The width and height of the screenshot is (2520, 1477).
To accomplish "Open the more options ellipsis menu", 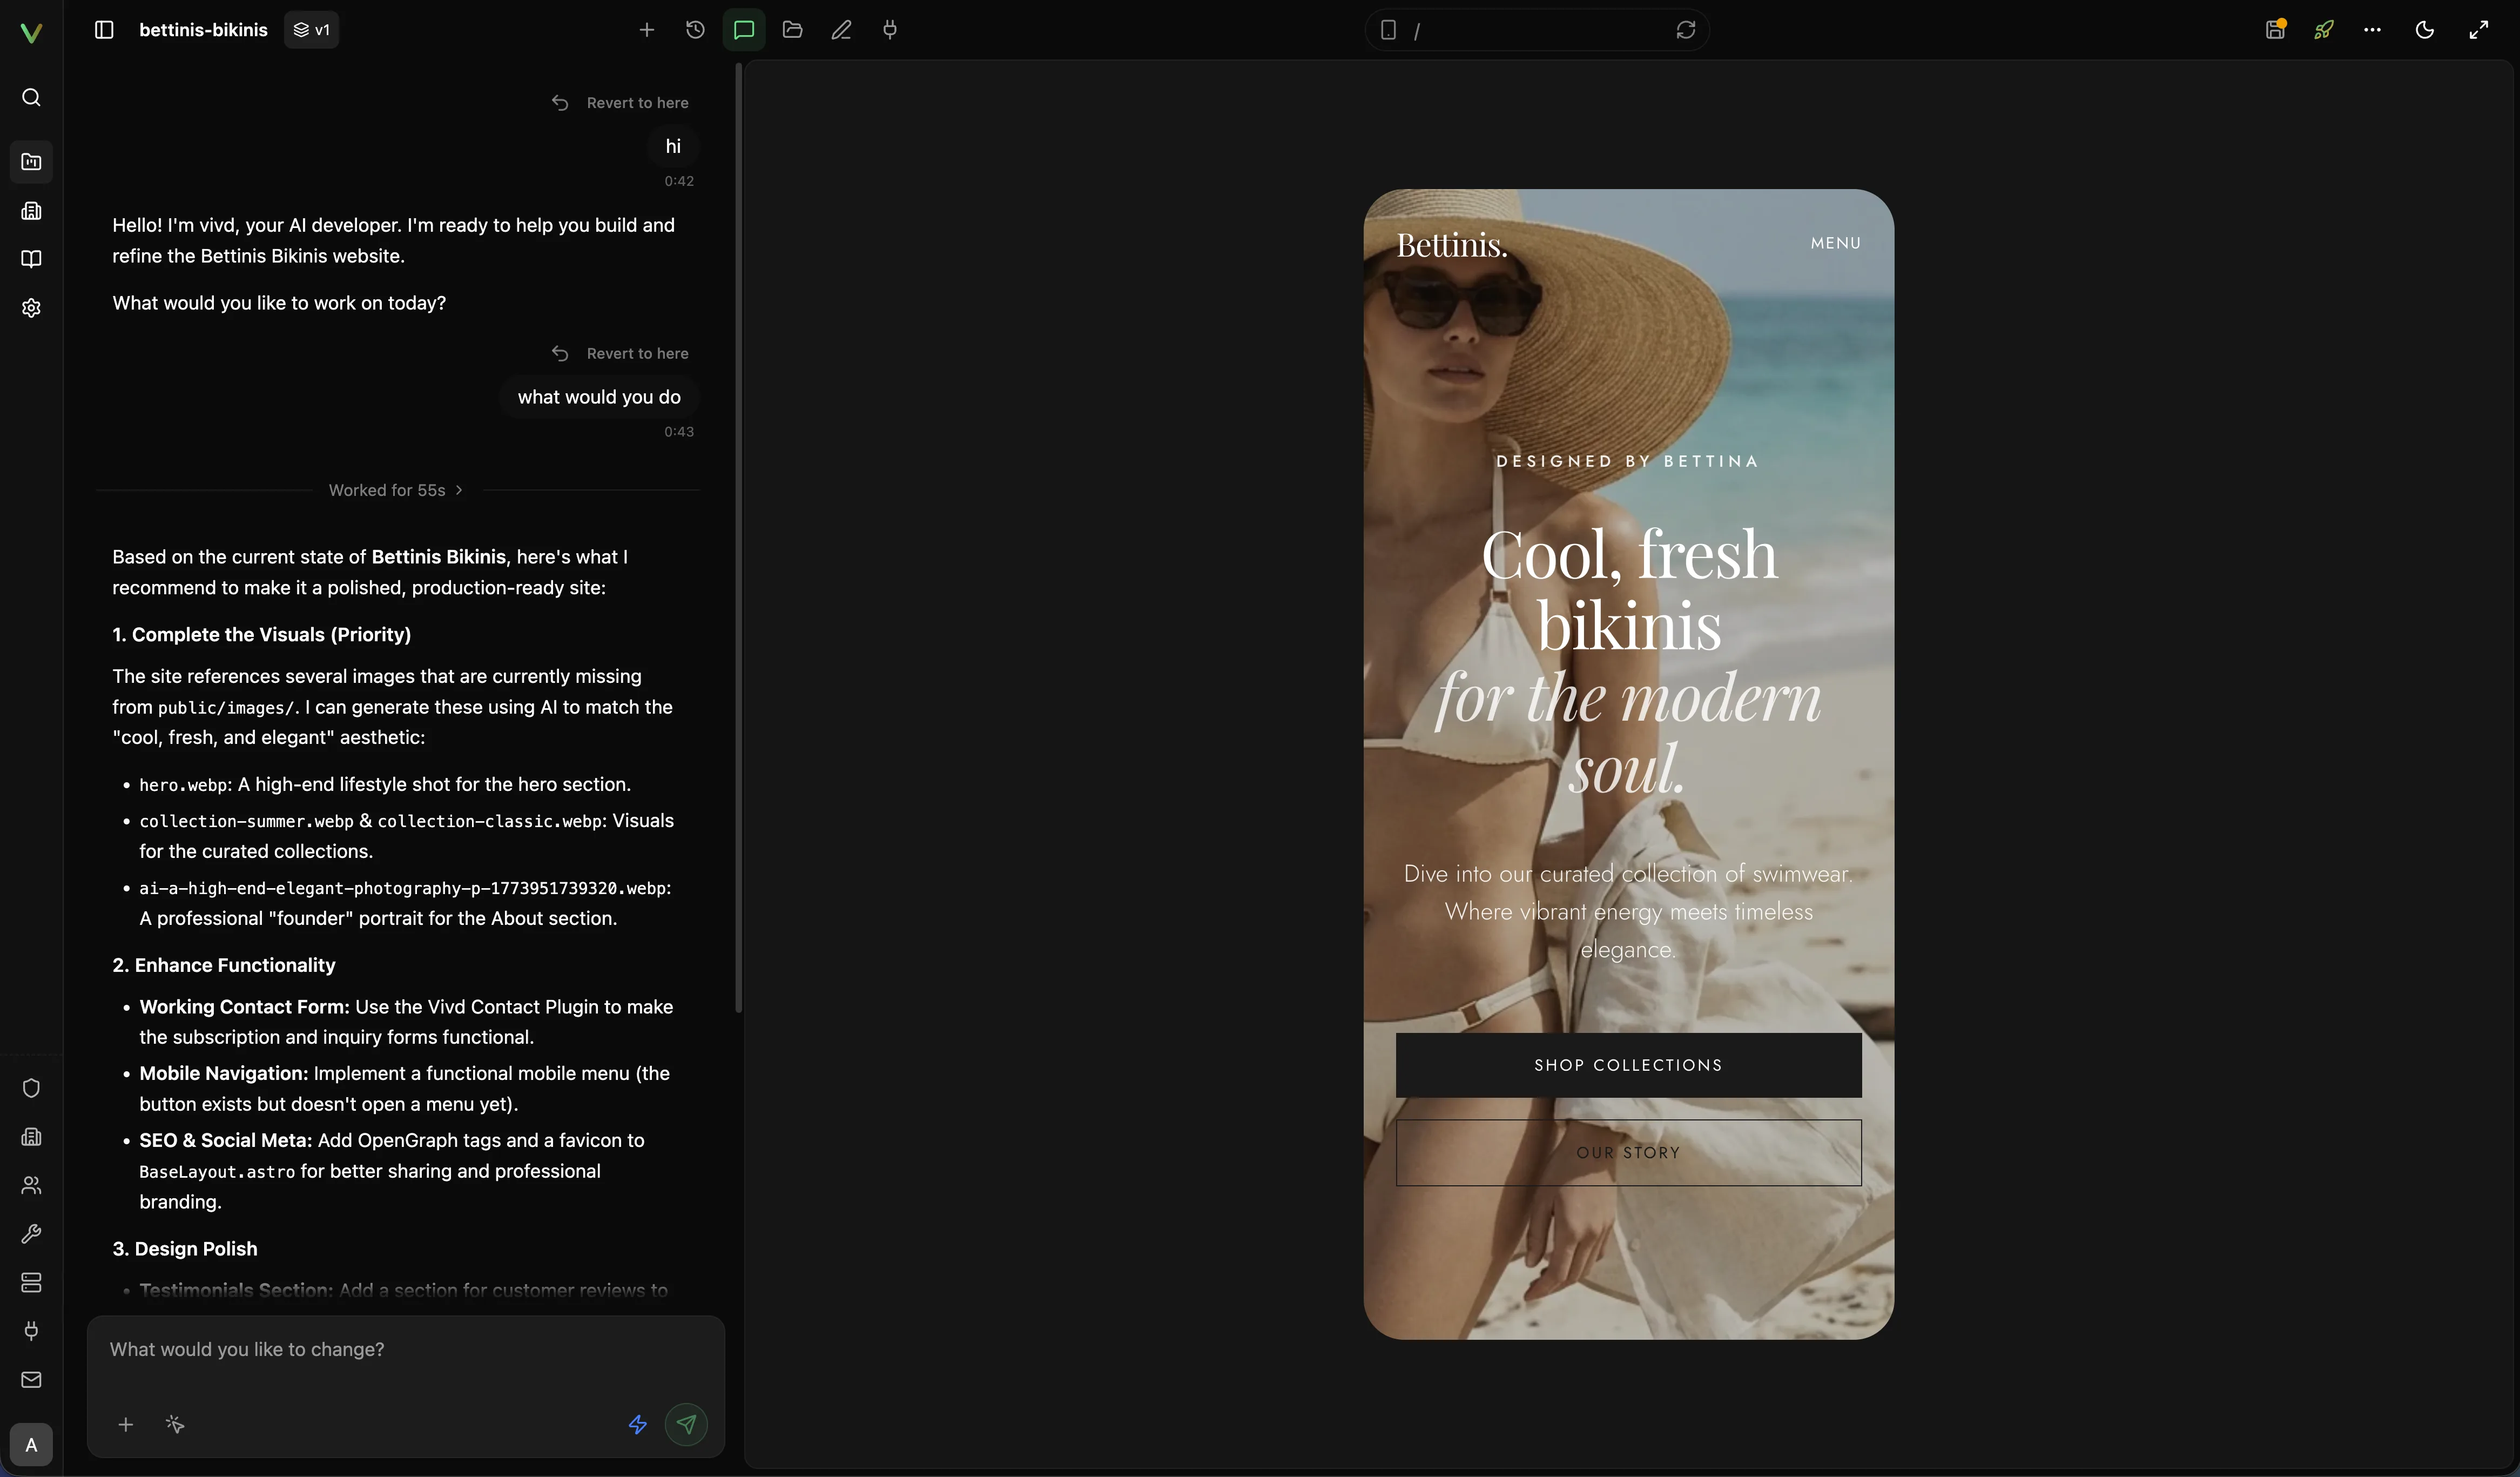I will (x=2374, y=30).
